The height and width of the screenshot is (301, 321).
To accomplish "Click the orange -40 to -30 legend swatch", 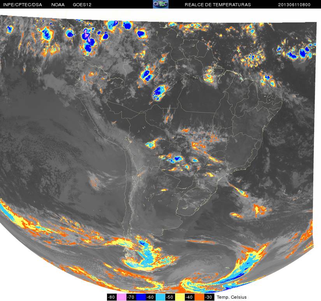I will (x=200, y=297).
